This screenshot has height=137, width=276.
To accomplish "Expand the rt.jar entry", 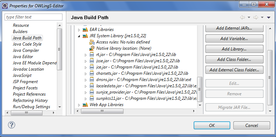I will 86,55.
